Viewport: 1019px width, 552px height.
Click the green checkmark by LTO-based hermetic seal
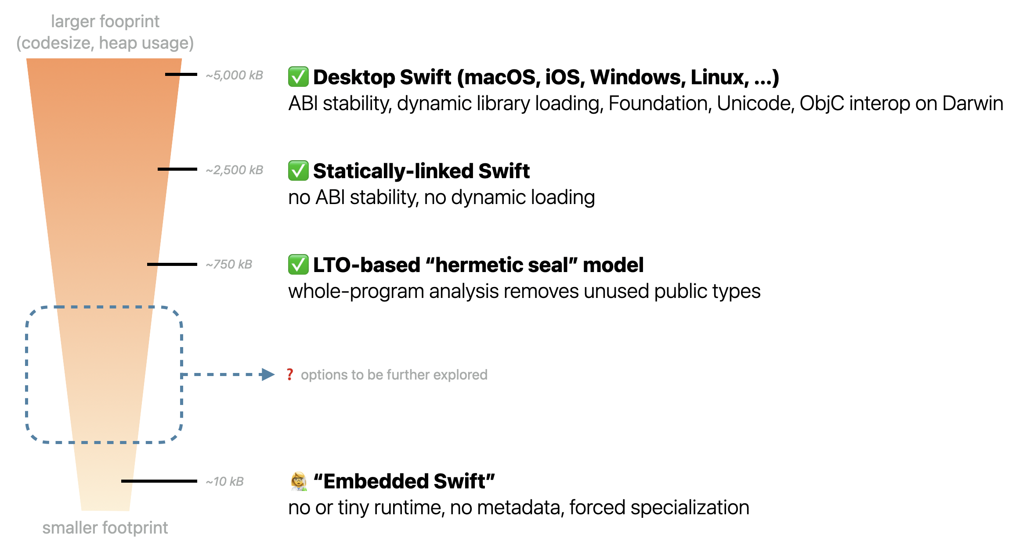click(x=298, y=265)
